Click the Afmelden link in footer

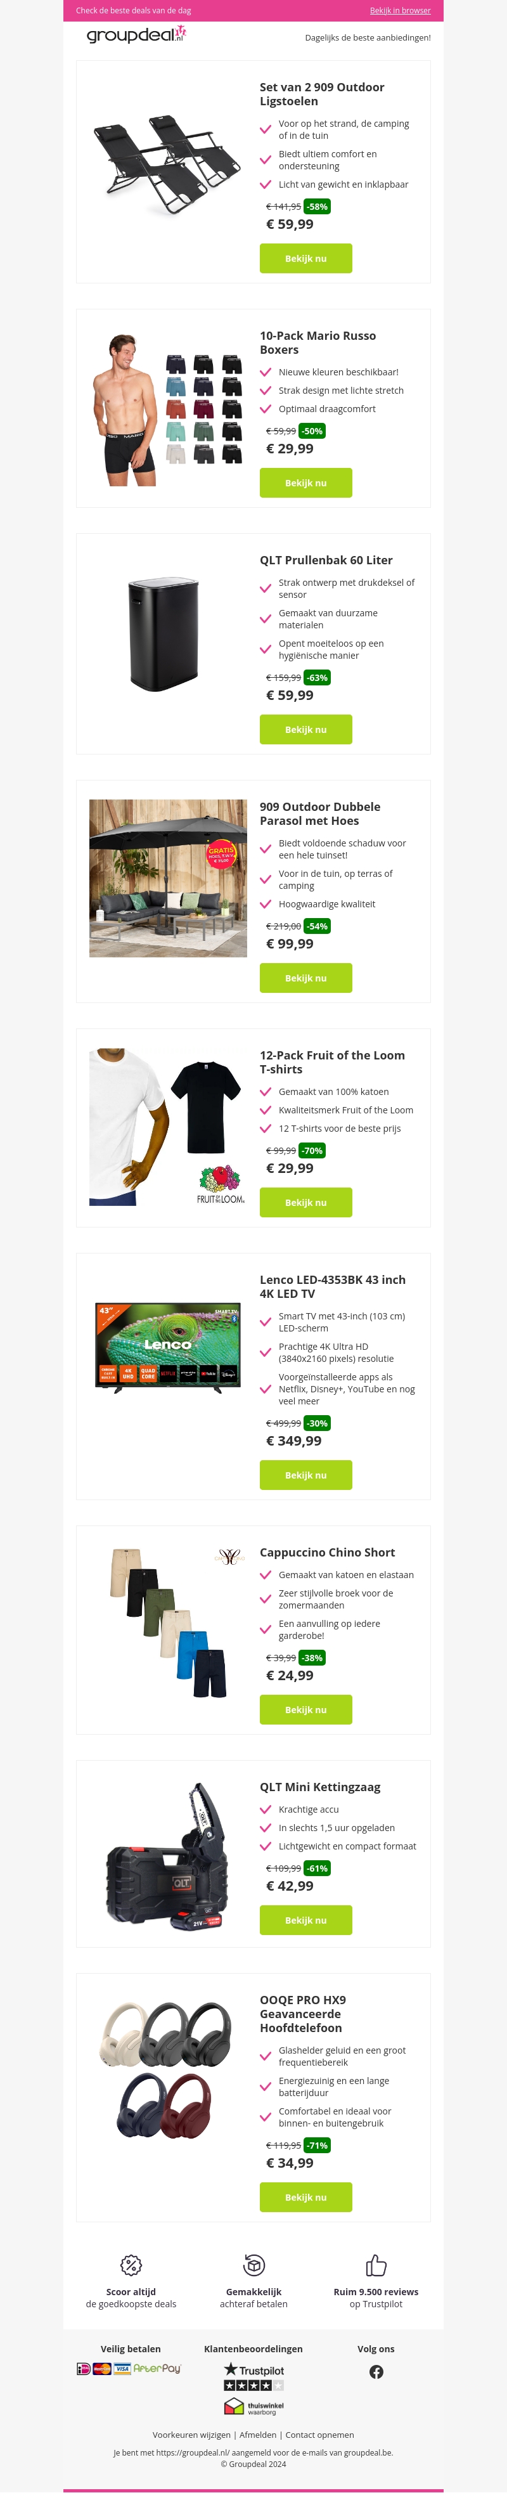click(257, 2435)
